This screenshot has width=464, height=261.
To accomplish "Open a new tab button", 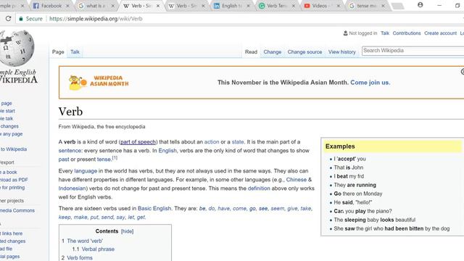I will tap(397, 6).
